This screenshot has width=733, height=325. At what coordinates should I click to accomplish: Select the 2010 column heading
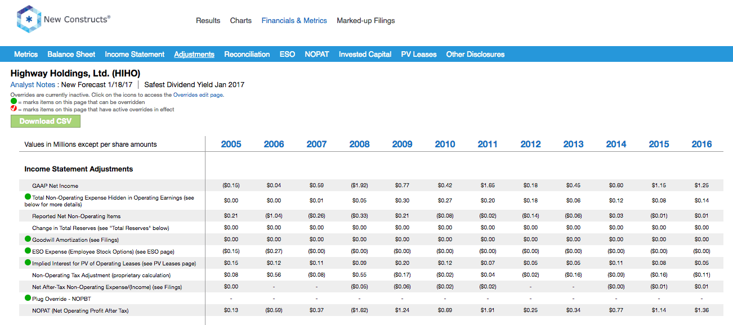pos(445,145)
